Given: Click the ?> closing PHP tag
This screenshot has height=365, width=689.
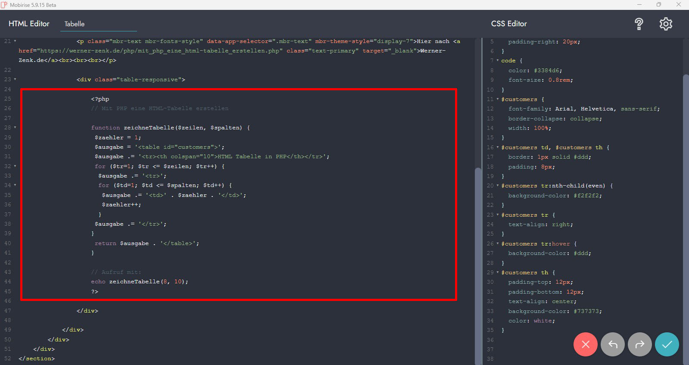Looking at the screenshot, I should point(95,291).
